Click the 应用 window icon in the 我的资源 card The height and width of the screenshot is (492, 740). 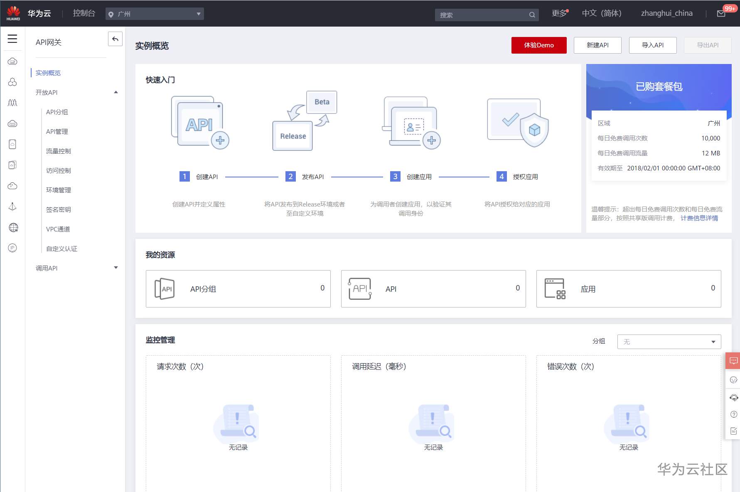555,289
